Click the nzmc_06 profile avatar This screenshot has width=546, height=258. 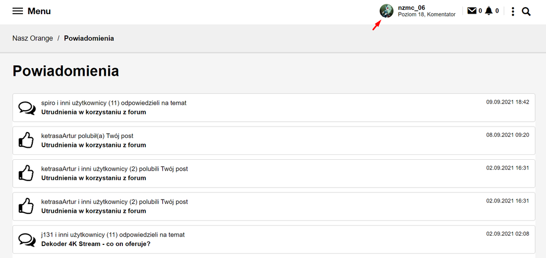coord(386,11)
